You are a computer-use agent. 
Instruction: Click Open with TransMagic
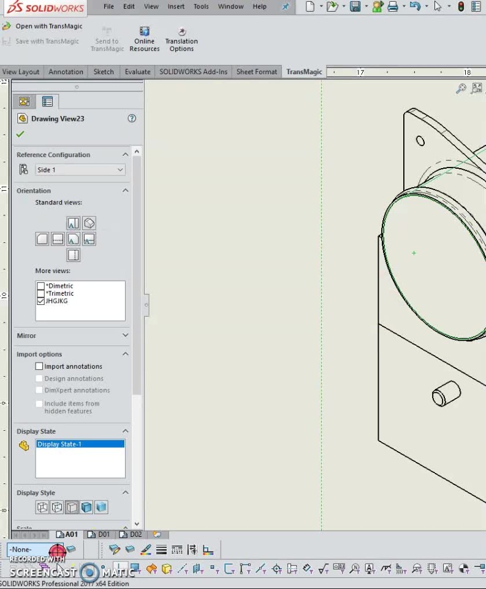click(x=42, y=26)
